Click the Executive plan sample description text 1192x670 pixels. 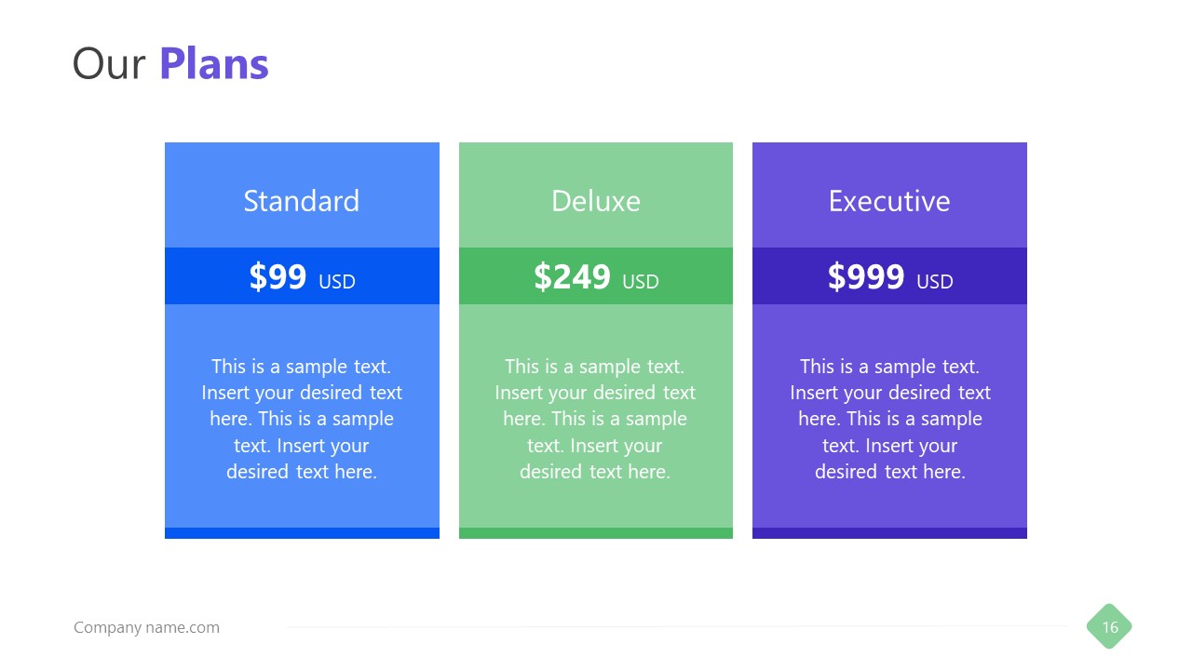coord(890,419)
